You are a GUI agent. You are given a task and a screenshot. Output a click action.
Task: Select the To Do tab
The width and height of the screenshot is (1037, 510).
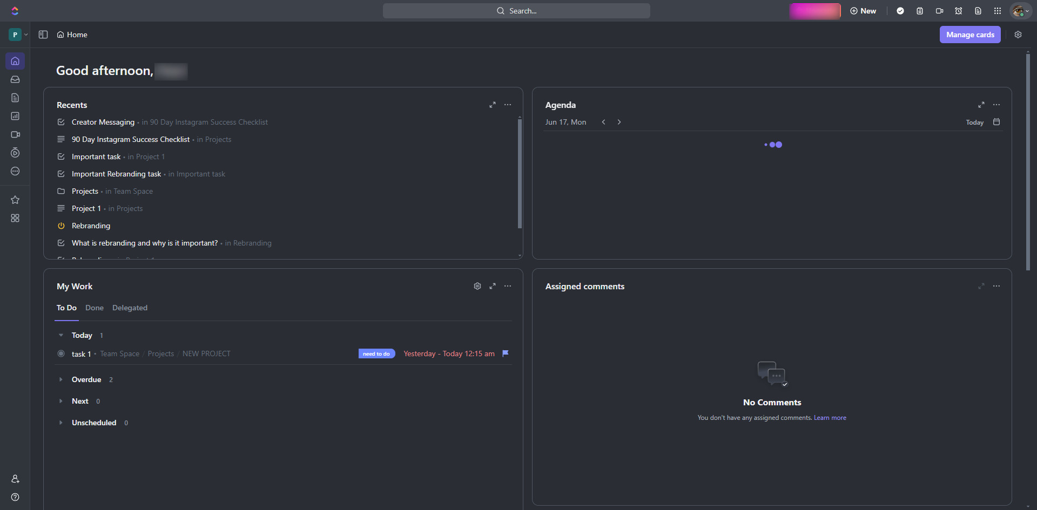[x=66, y=308]
